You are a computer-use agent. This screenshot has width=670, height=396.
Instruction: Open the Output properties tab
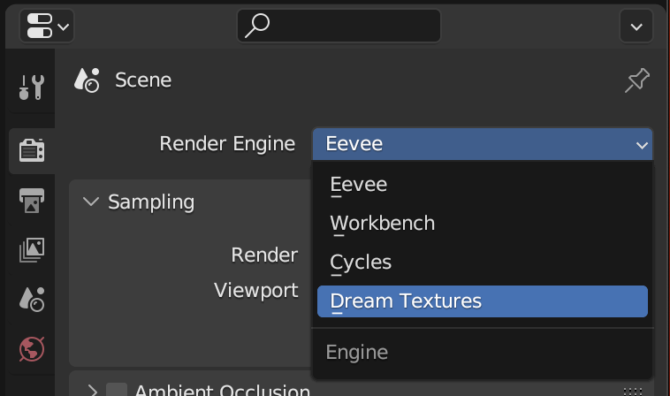(32, 201)
